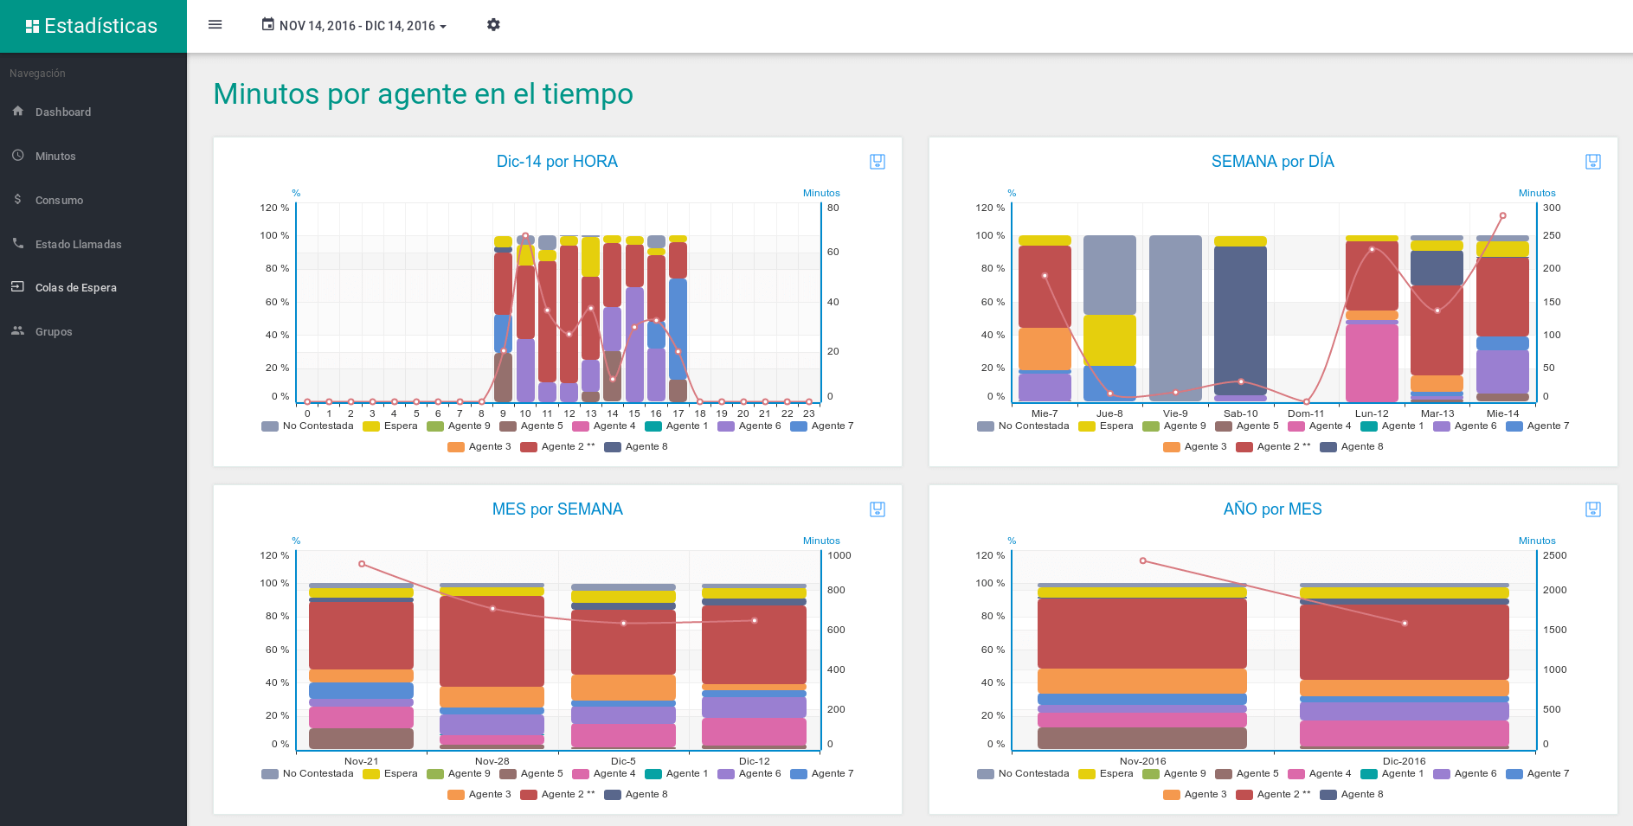This screenshot has width=1633, height=826.
Task: Toggle Agente 6 legend in MES por SEMANA chart
Action: pyautogui.click(x=749, y=773)
